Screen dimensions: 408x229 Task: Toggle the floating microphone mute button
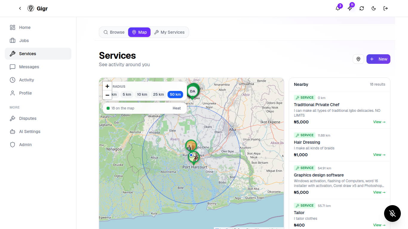pyautogui.click(x=392, y=213)
